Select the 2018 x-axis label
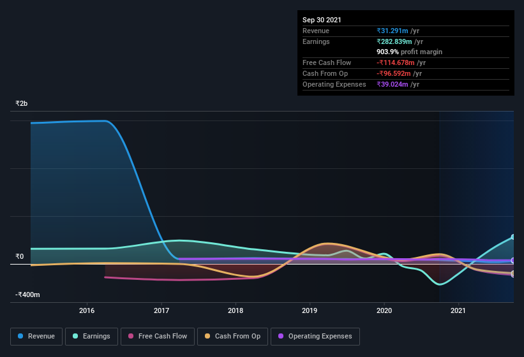Viewport: 524px width, 357px height. (236, 310)
